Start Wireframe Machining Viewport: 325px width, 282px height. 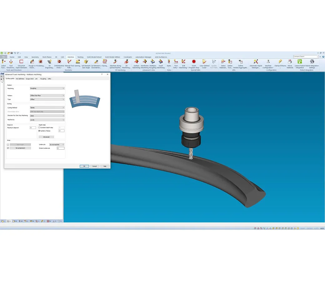tap(145, 64)
